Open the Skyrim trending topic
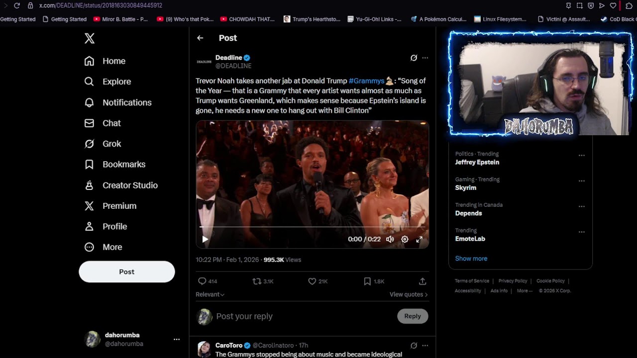 pyautogui.click(x=466, y=187)
